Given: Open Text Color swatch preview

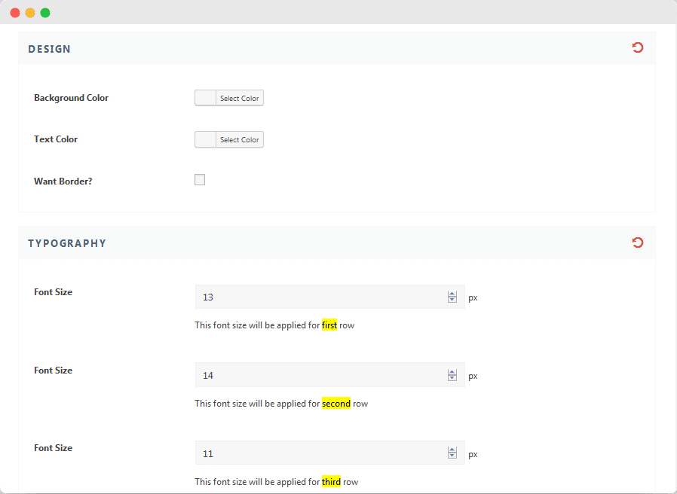Looking at the screenshot, I should pos(206,139).
